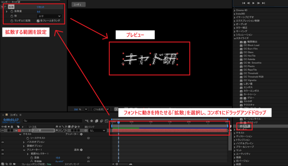Screen dimensions: 288x166
Task: Click the transfer controls pane icon
Action: (x=7, y=164)
